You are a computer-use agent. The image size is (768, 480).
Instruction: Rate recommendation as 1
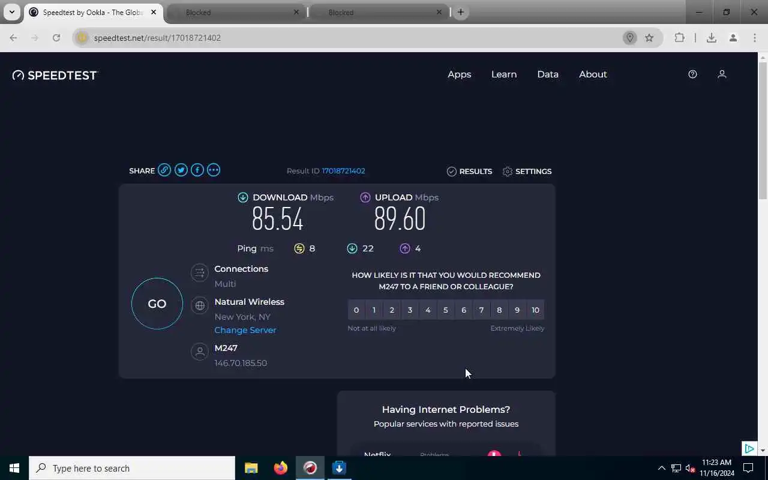[x=374, y=310]
